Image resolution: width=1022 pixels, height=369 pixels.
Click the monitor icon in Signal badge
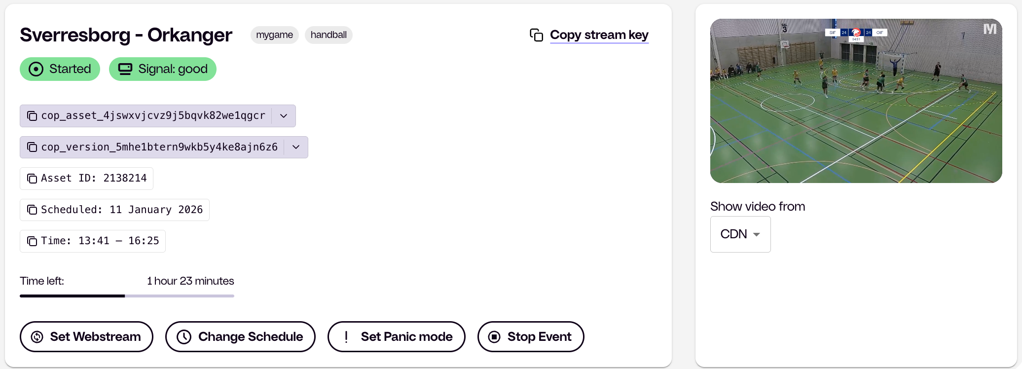coord(125,69)
